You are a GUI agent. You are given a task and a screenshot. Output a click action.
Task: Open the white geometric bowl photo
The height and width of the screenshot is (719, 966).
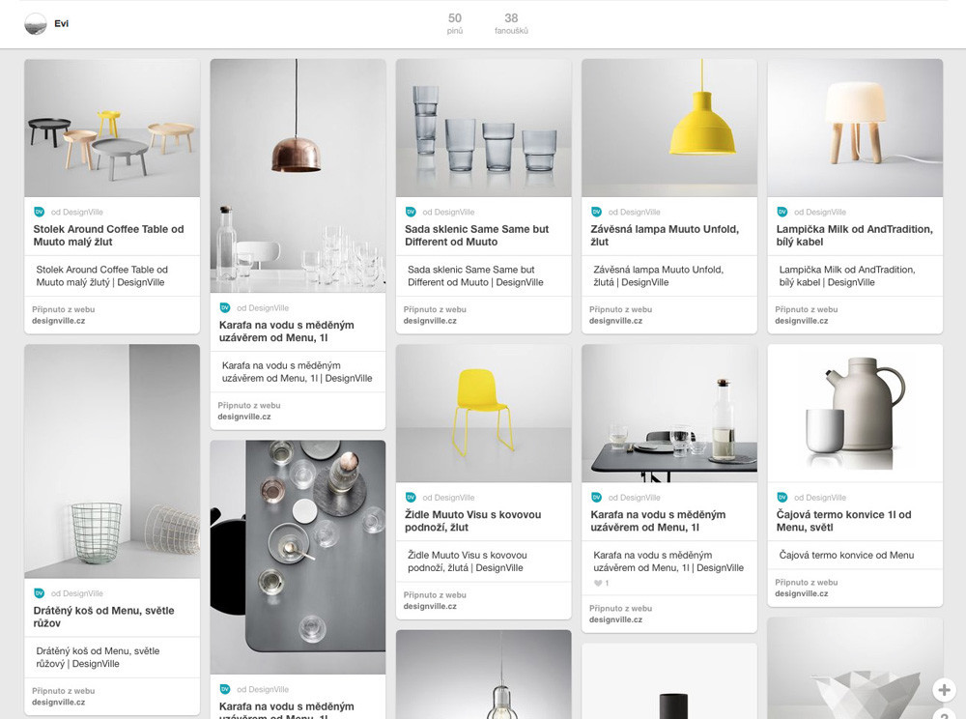[x=855, y=669]
